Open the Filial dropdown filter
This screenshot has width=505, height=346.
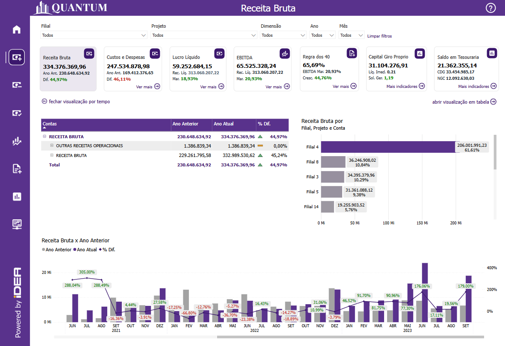[94, 35]
